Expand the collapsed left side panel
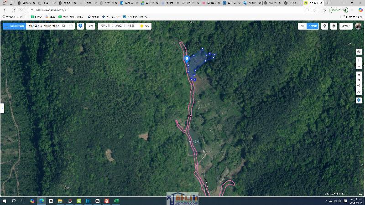The image size is (365, 205). [x=2, y=108]
